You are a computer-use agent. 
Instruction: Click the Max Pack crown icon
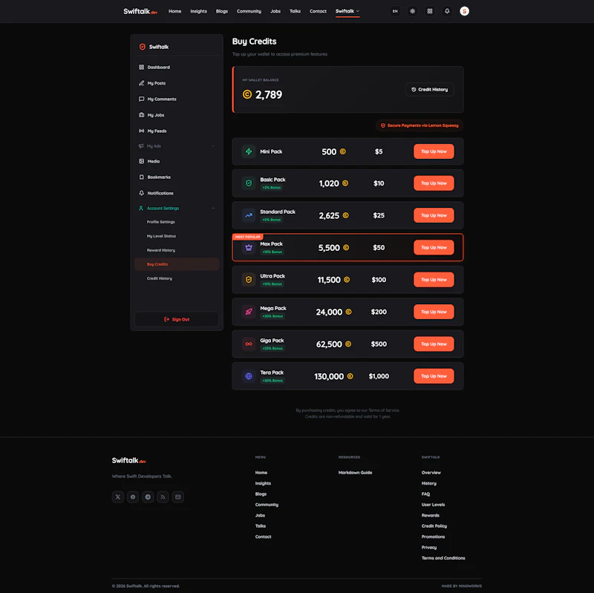pyautogui.click(x=249, y=248)
